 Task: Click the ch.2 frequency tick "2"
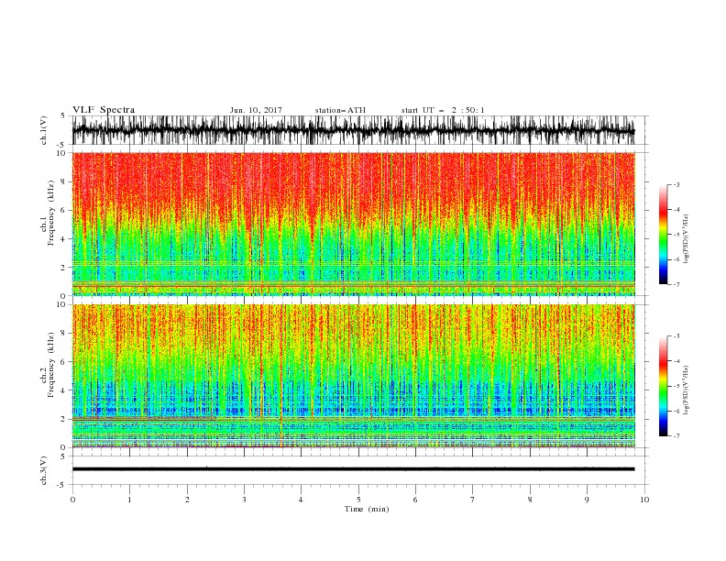tap(63, 419)
